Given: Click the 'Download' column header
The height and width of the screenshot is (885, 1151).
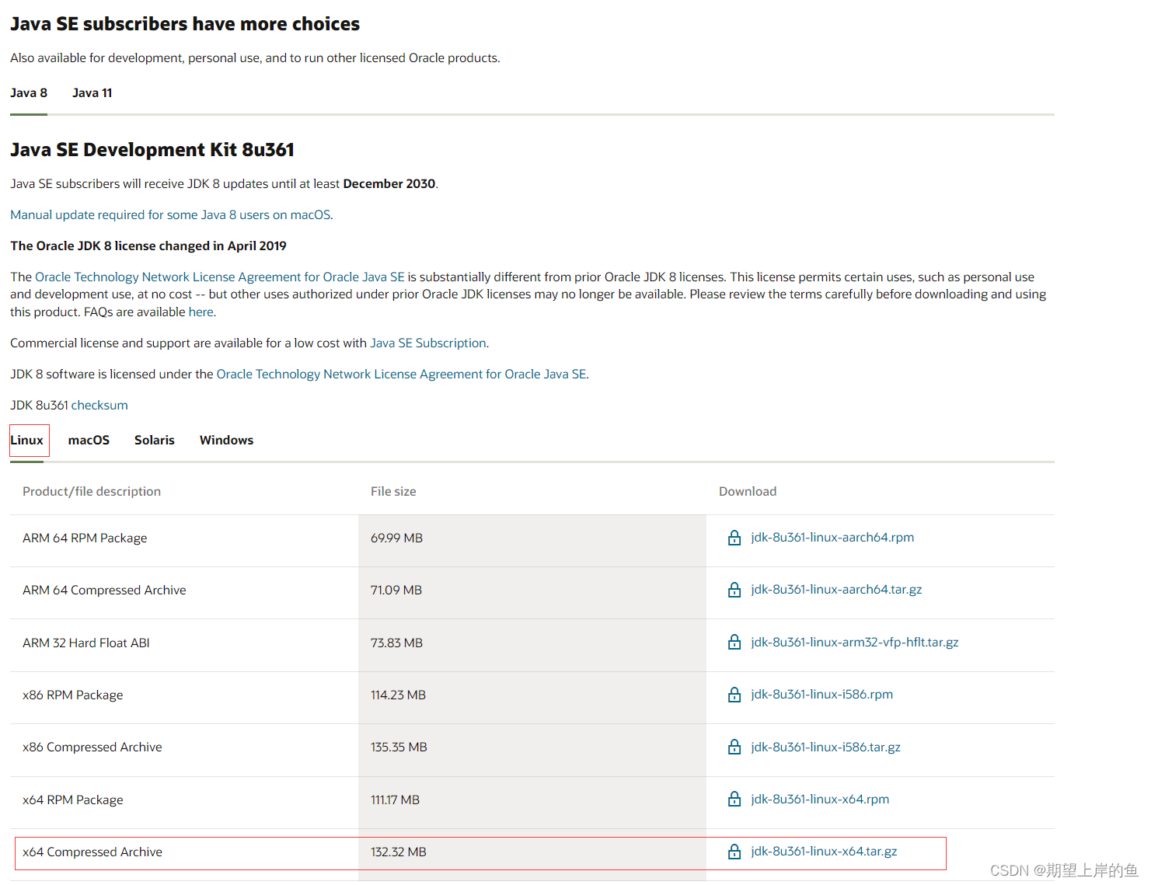Looking at the screenshot, I should [x=748, y=492].
